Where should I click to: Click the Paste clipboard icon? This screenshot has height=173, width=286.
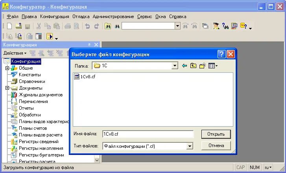57,26
